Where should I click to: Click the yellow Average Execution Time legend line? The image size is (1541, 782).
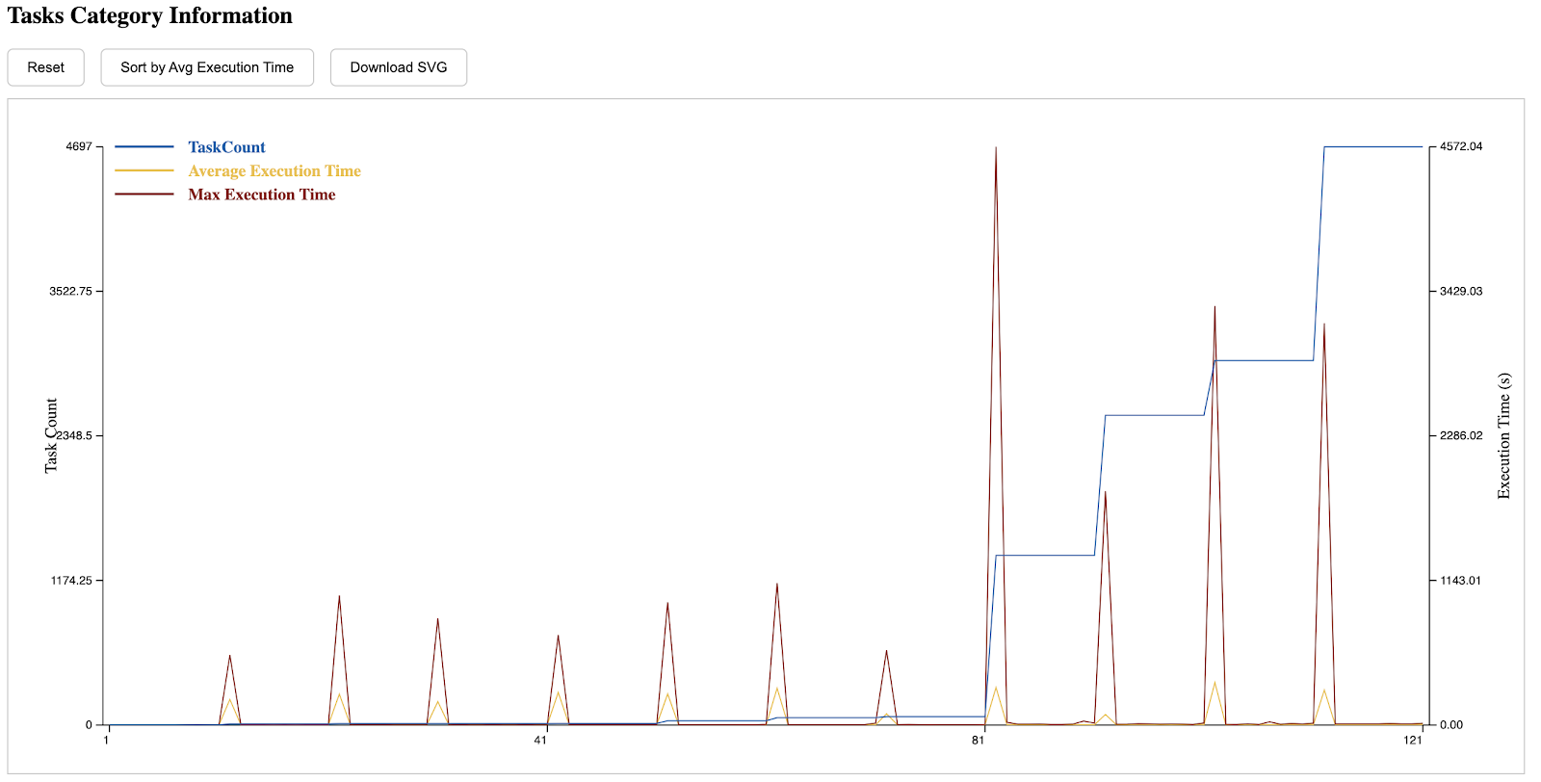coord(144,170)
